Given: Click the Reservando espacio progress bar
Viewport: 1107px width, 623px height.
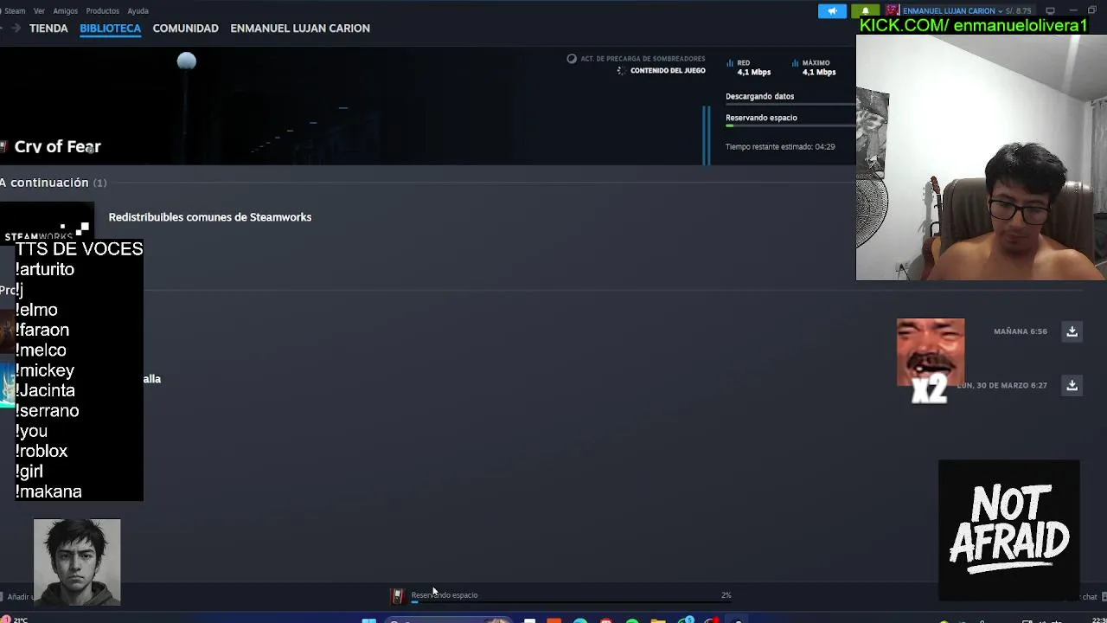Looking at the screenshot, I should pos(790,125).
